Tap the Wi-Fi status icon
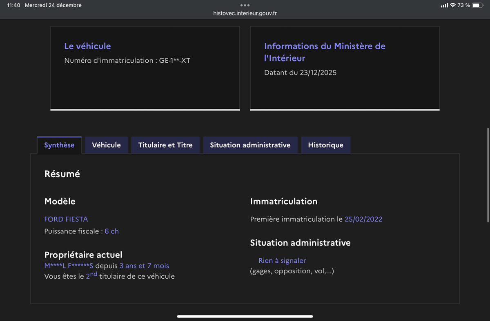 tap(452, 5)
